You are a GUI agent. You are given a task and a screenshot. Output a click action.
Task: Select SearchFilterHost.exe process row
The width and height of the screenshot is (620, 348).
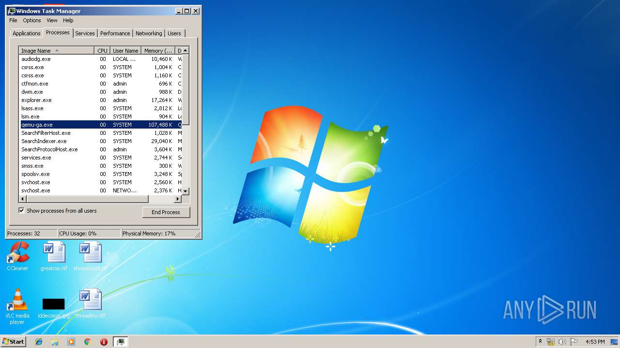[100, 133]
